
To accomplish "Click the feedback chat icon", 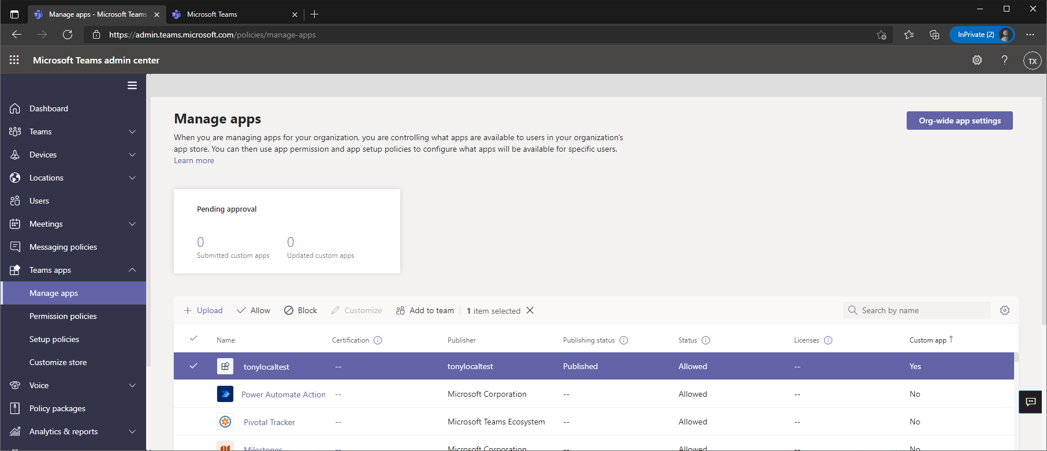I will (x=1031, y=401).
